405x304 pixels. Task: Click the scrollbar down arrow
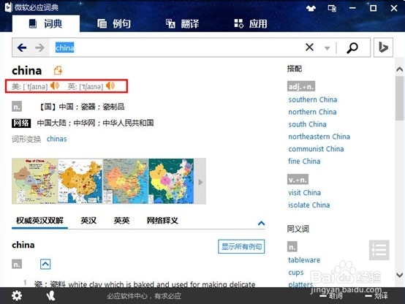[399, 275]
